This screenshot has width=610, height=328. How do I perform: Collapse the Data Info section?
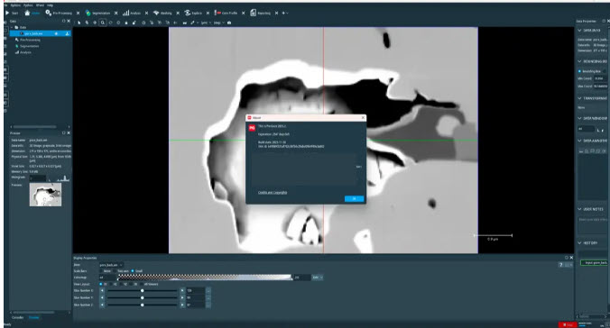pyautogui.click(x=580, y=30)
